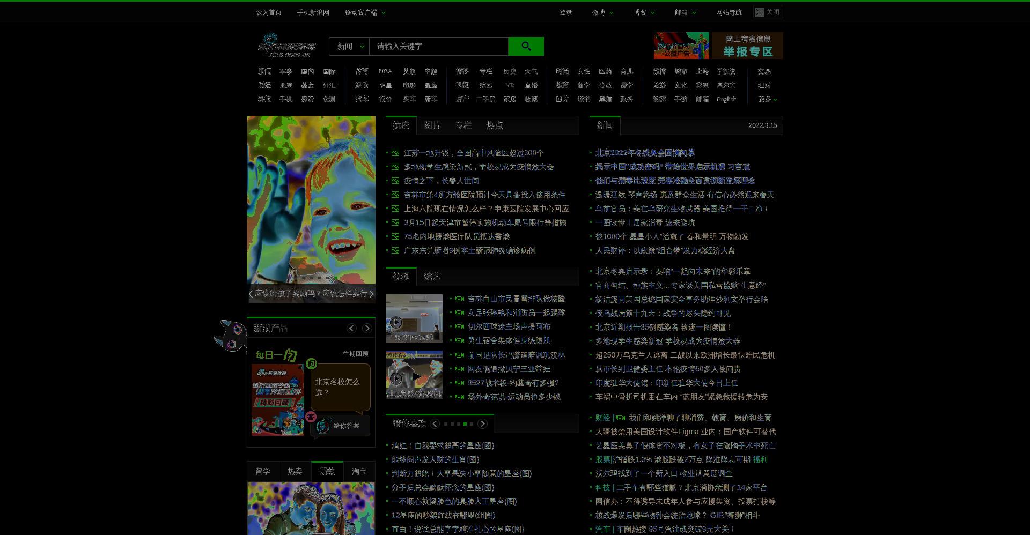This screenshot has height=535, width=1030.
Task: Open the 新闻 search category dropdown
Action: (x=349, y=46)
